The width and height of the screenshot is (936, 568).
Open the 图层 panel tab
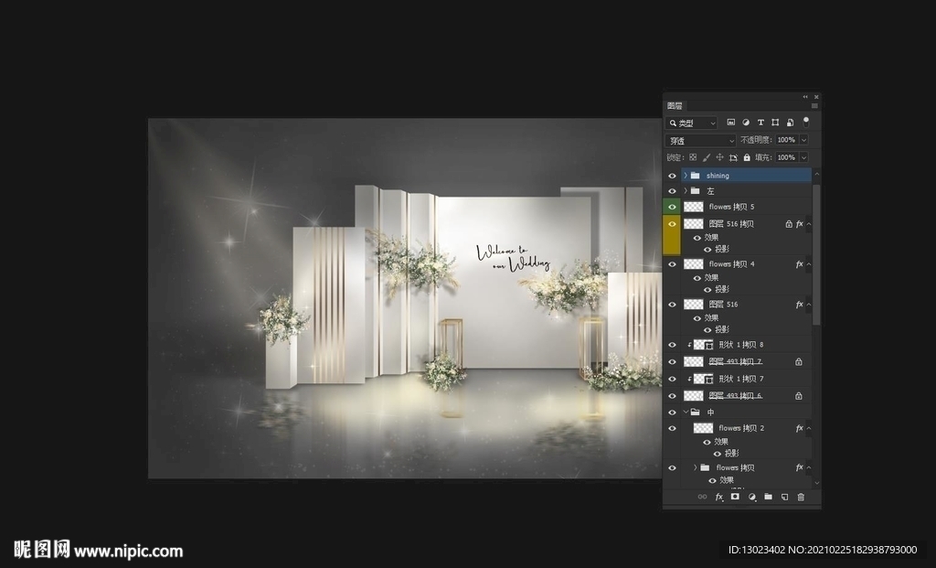click(x=675, y=106)
